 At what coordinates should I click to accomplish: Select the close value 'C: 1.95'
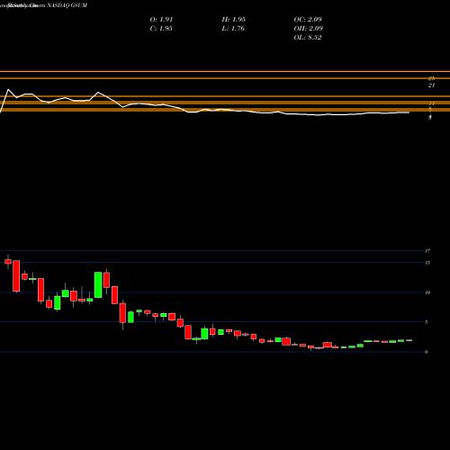tap(161, 28)
